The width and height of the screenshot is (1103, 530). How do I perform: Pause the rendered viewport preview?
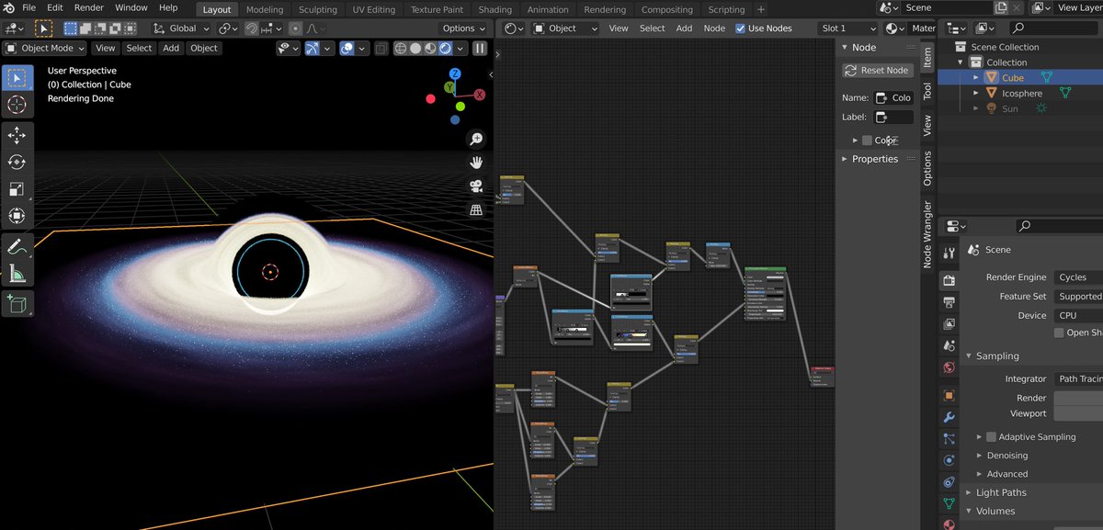click(480, 49)
